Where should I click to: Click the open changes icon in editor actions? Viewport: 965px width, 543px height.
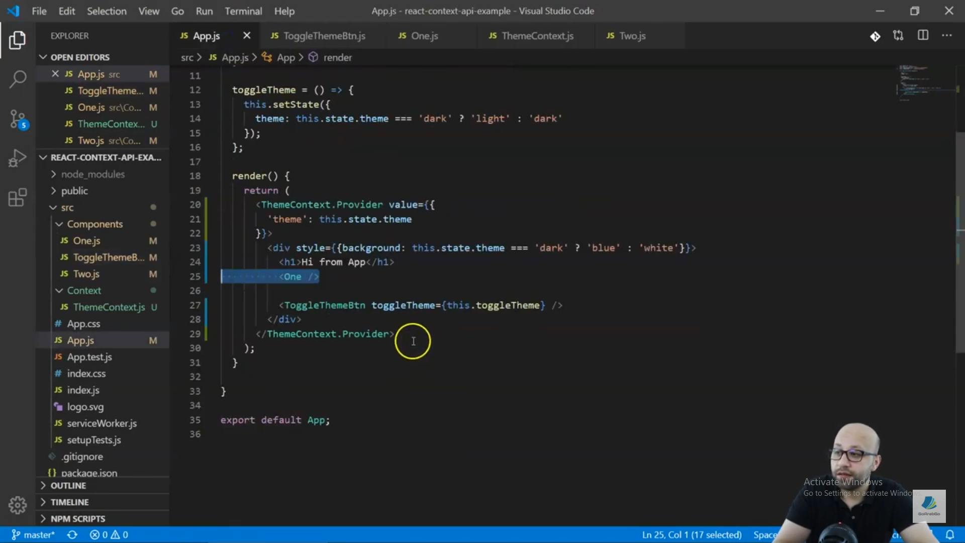point(899,36)
